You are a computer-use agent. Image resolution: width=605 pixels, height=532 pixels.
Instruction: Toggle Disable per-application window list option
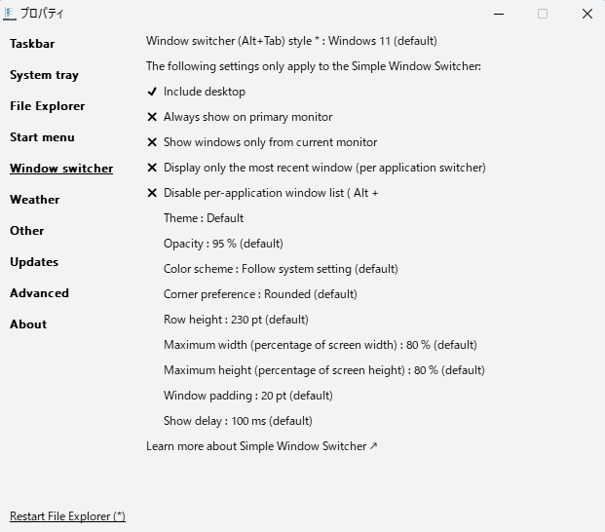(262, 193)
